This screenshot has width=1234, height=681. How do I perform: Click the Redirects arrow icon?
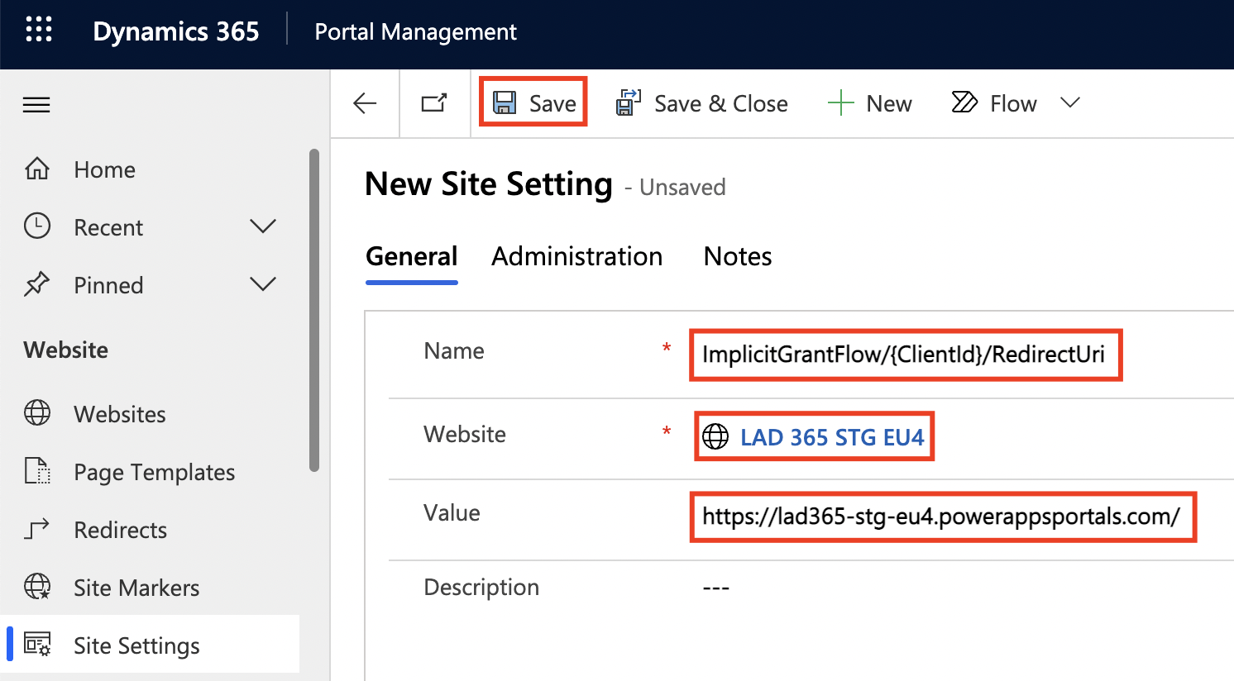36,529
